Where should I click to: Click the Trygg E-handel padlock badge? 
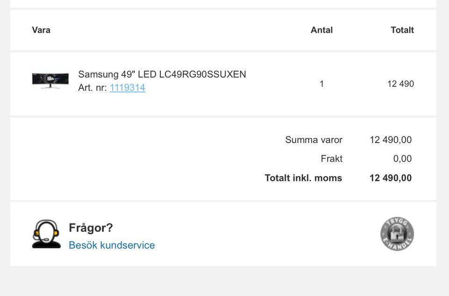pos(397,234)
